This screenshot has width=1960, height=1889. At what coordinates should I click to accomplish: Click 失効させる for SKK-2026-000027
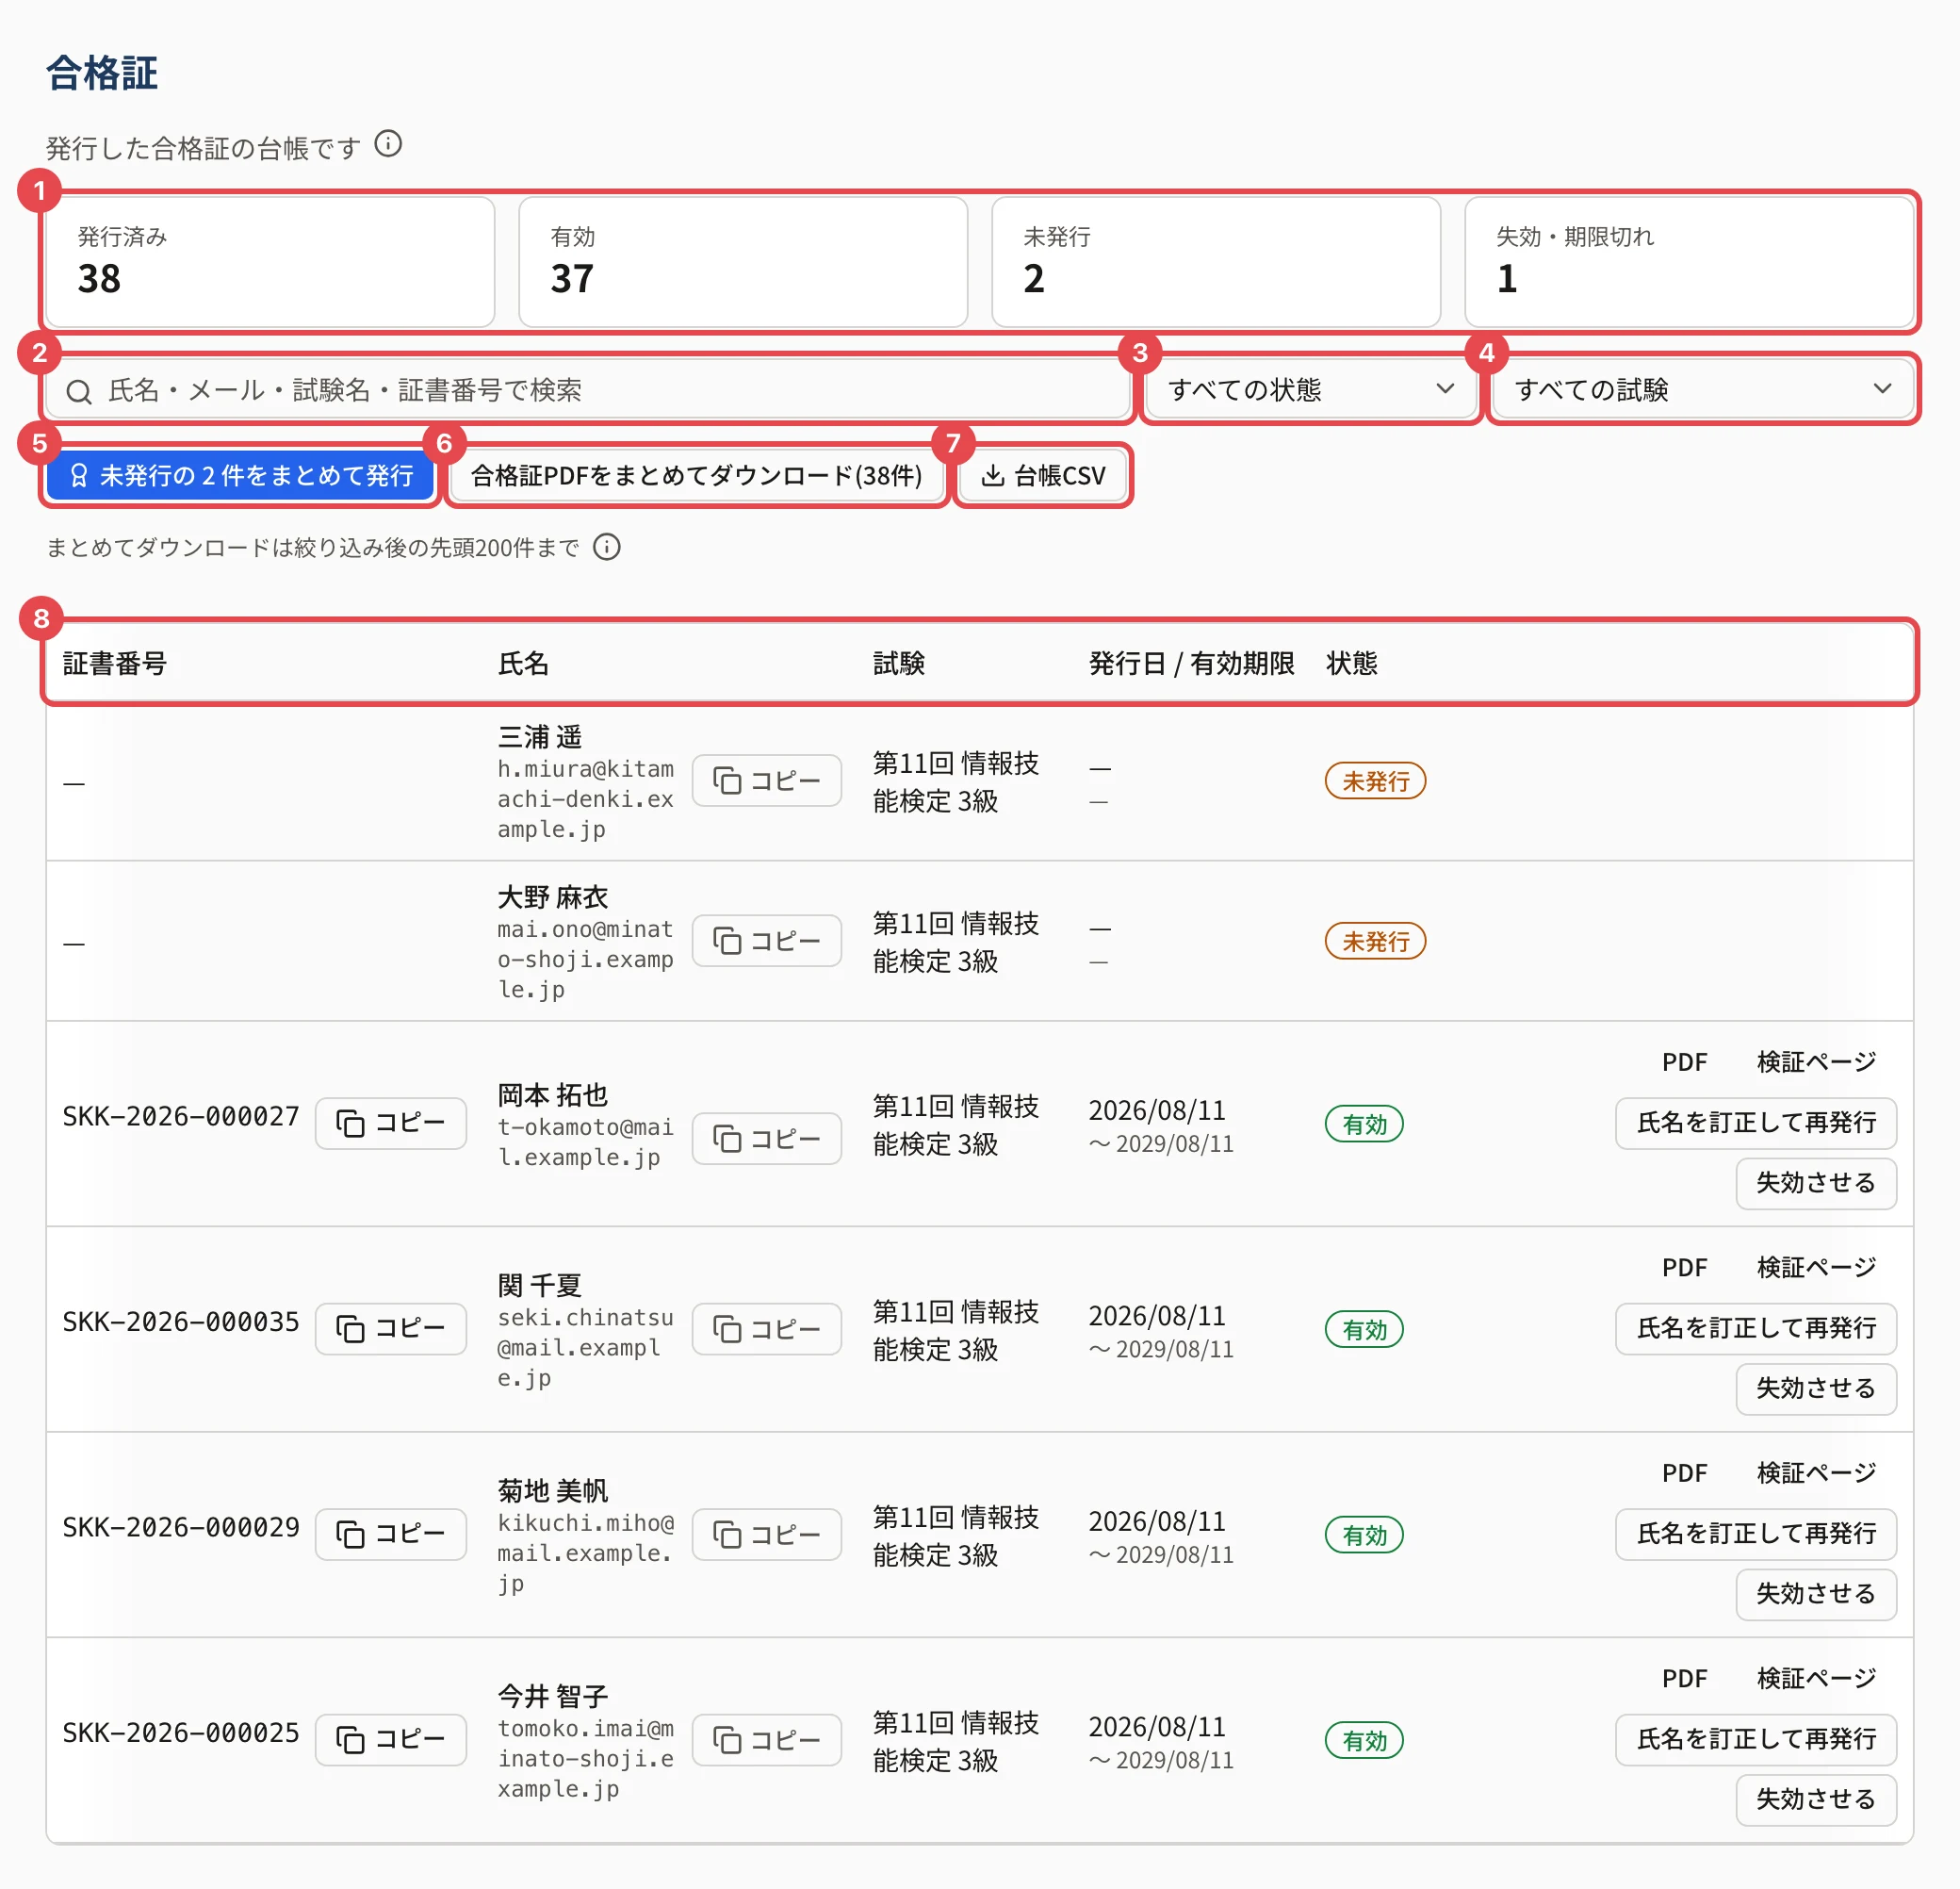(1816, 1183)
